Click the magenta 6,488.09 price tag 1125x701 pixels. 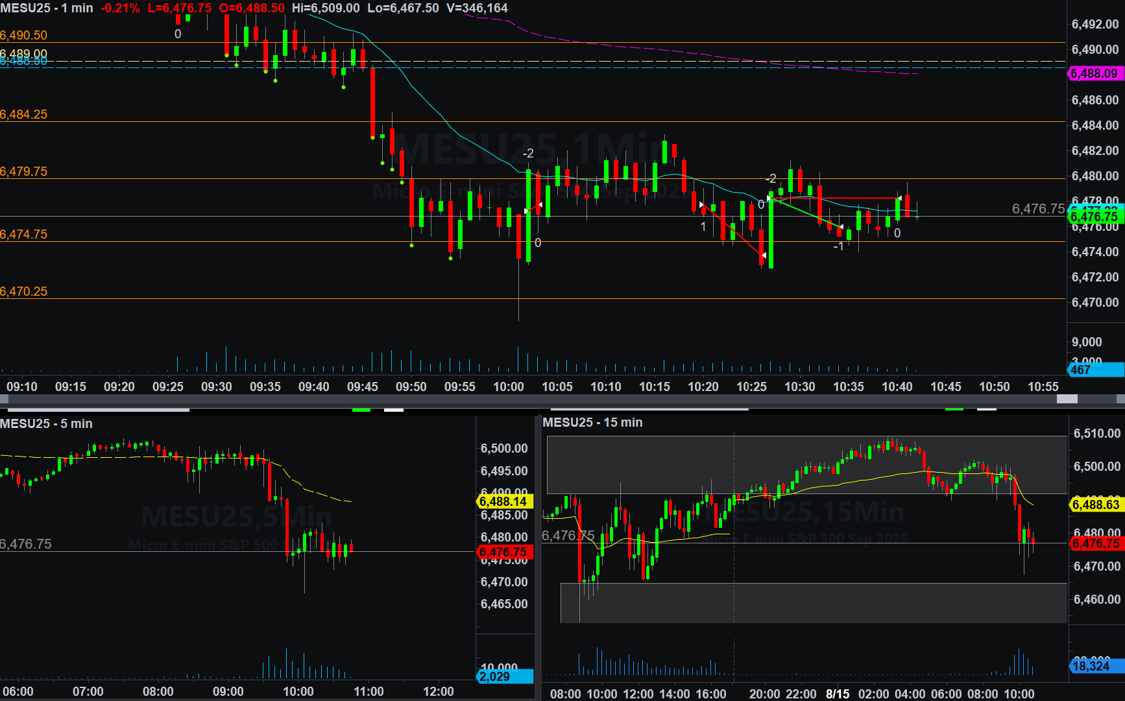tap(1095, 74)
